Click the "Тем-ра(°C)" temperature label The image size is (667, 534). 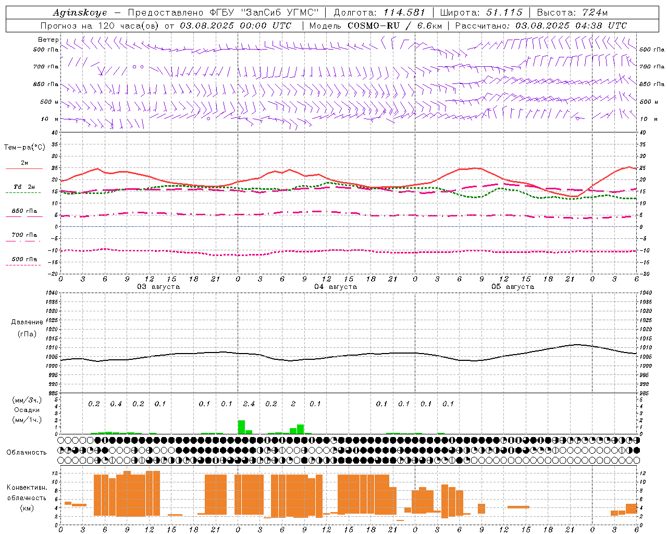tap(24, 148)
